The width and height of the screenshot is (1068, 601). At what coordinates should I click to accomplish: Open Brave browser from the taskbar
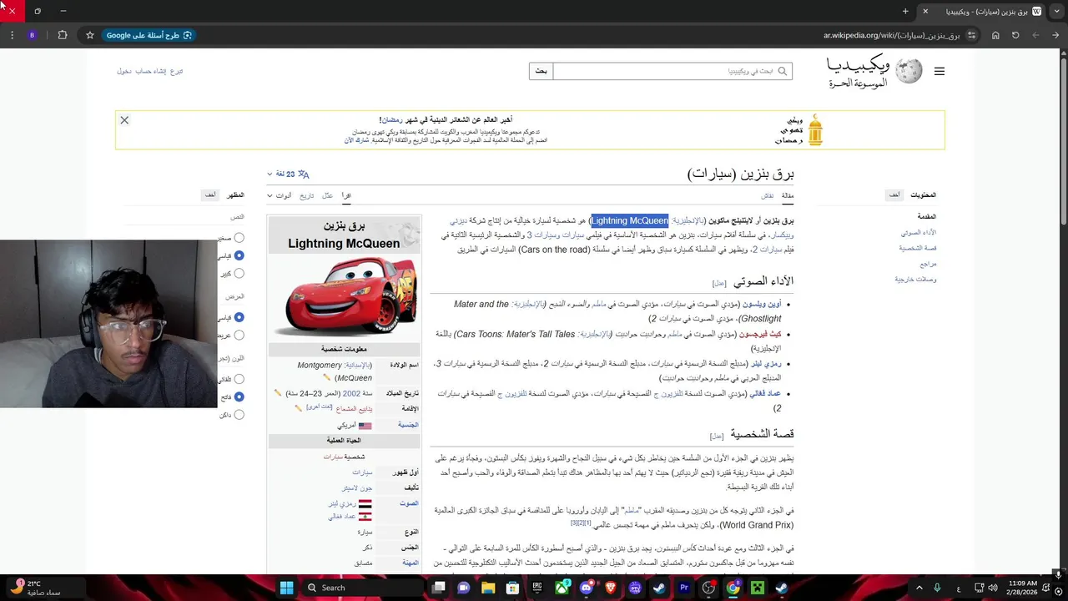pyautogui.click(x=611, y=588)
